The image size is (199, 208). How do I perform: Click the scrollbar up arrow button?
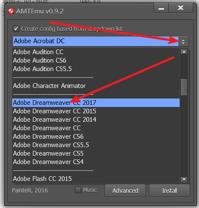pos(184,52)
